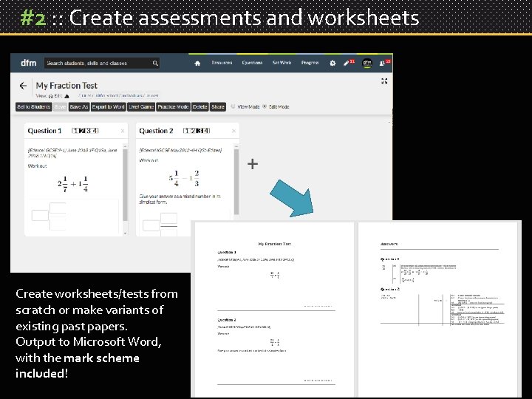Image resolution: width=532 pixels, height=399 pixels.
Task: Open the Questions menu
Action: tap(252, 63)
